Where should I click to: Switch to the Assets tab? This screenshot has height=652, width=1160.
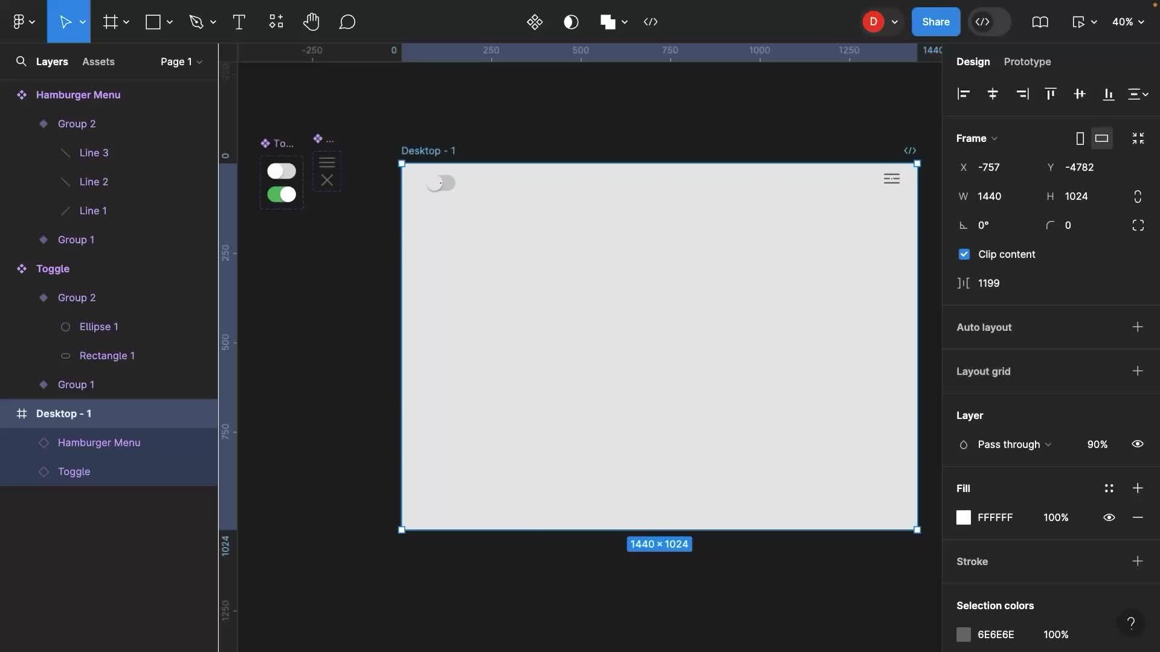98,62
